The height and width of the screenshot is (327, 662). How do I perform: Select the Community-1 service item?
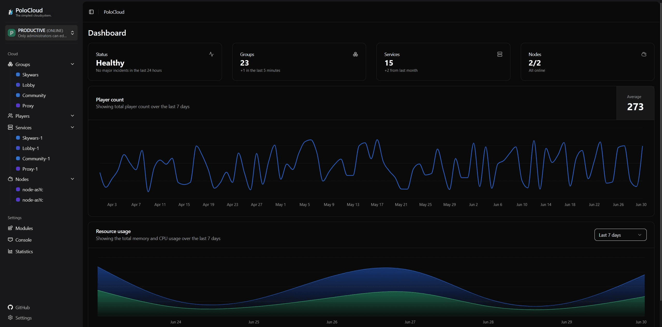(36, 158)
